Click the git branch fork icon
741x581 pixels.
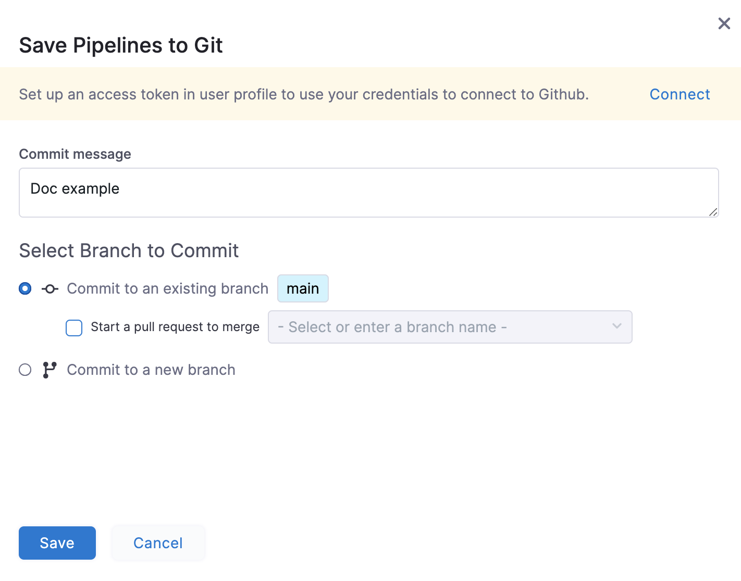click(50, 370)
